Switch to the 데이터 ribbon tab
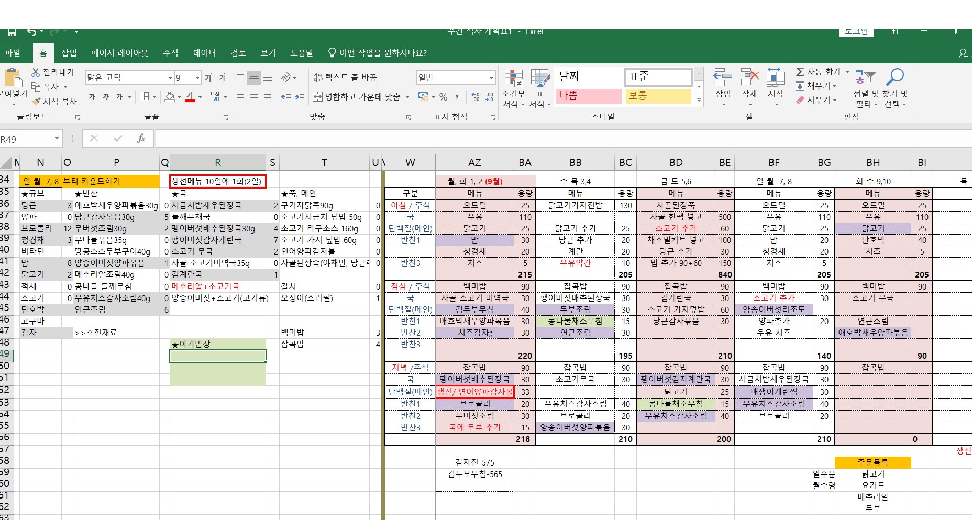This screenshot has width=972, height=520. pyautogui.click(x=204, y=52)
